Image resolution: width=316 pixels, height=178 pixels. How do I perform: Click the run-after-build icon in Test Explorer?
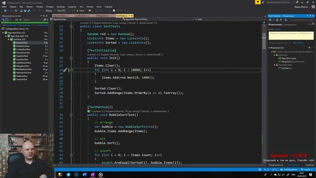pos(3,20)
